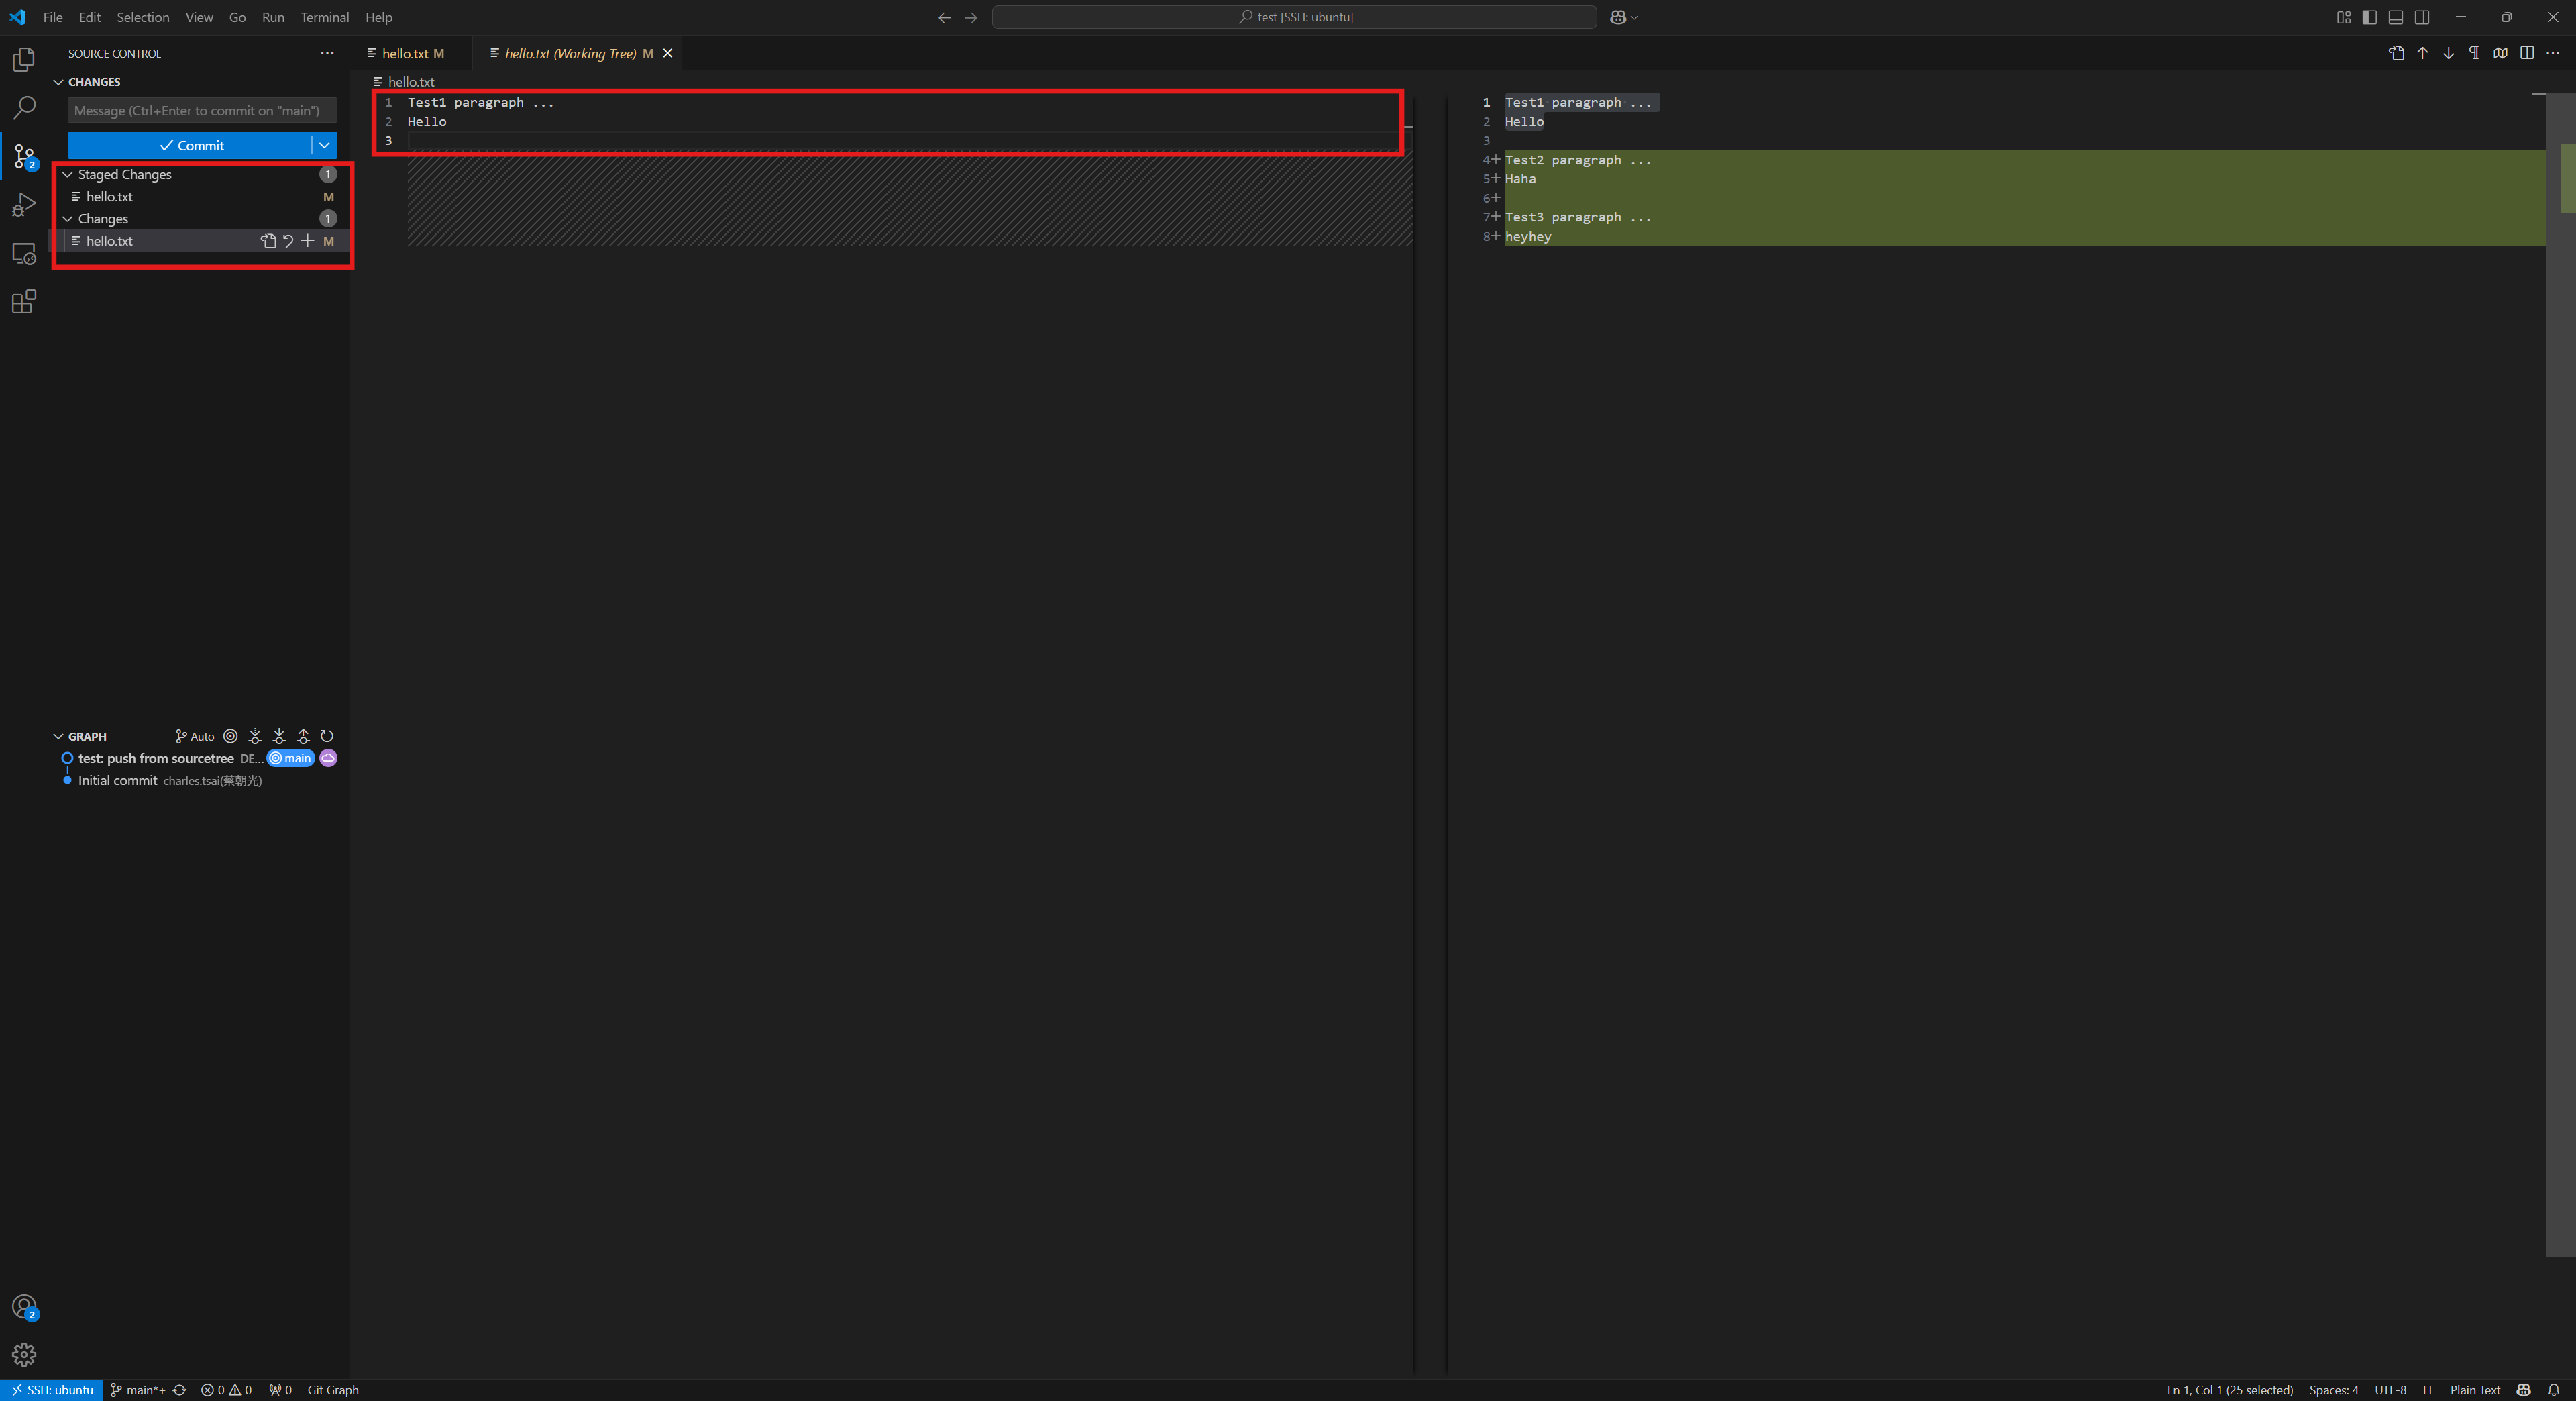Open the Run and Debug view

[23, 205]
